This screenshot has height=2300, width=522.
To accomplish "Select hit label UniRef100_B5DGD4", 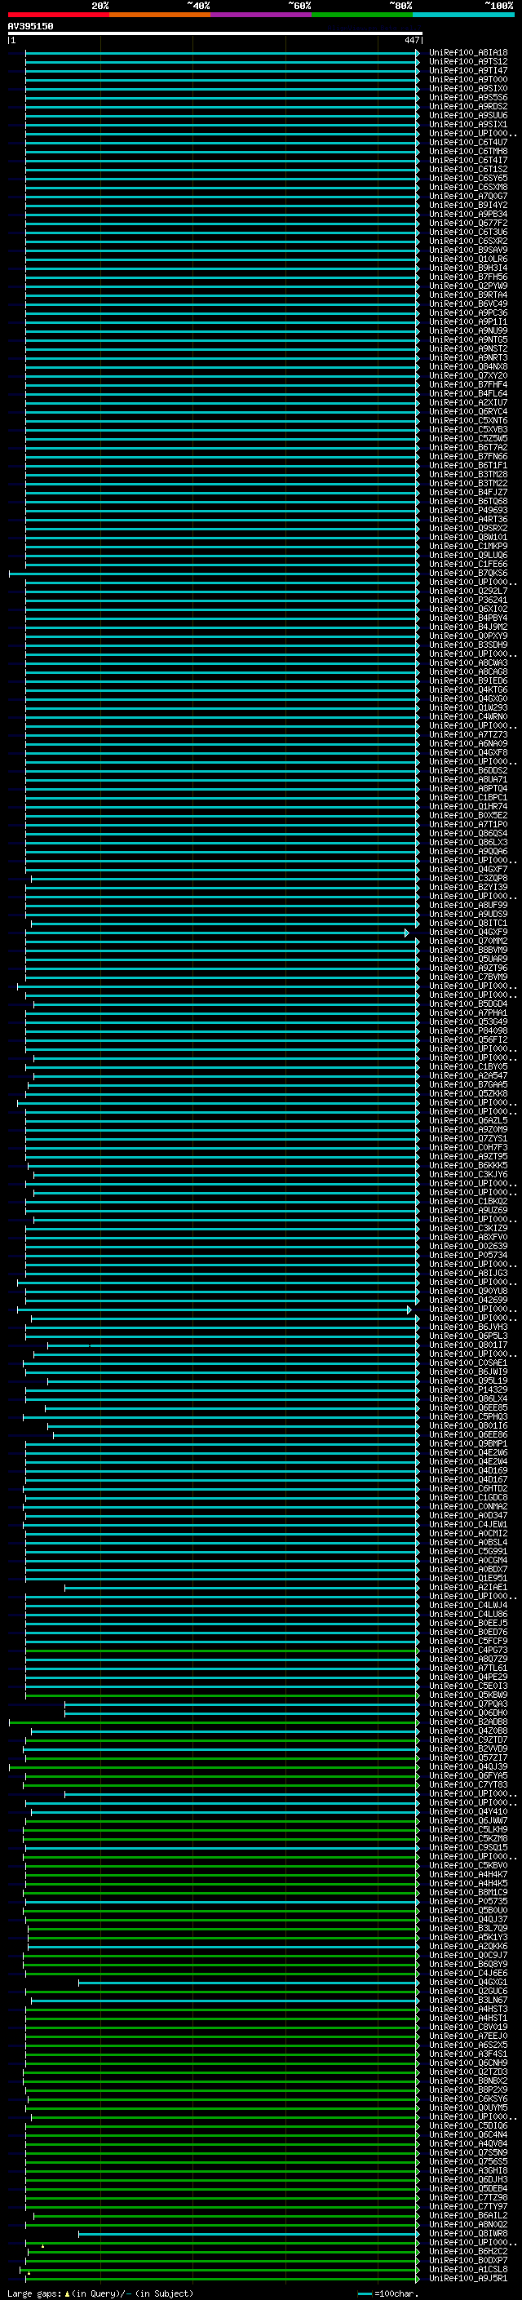I will [467, 1004].
